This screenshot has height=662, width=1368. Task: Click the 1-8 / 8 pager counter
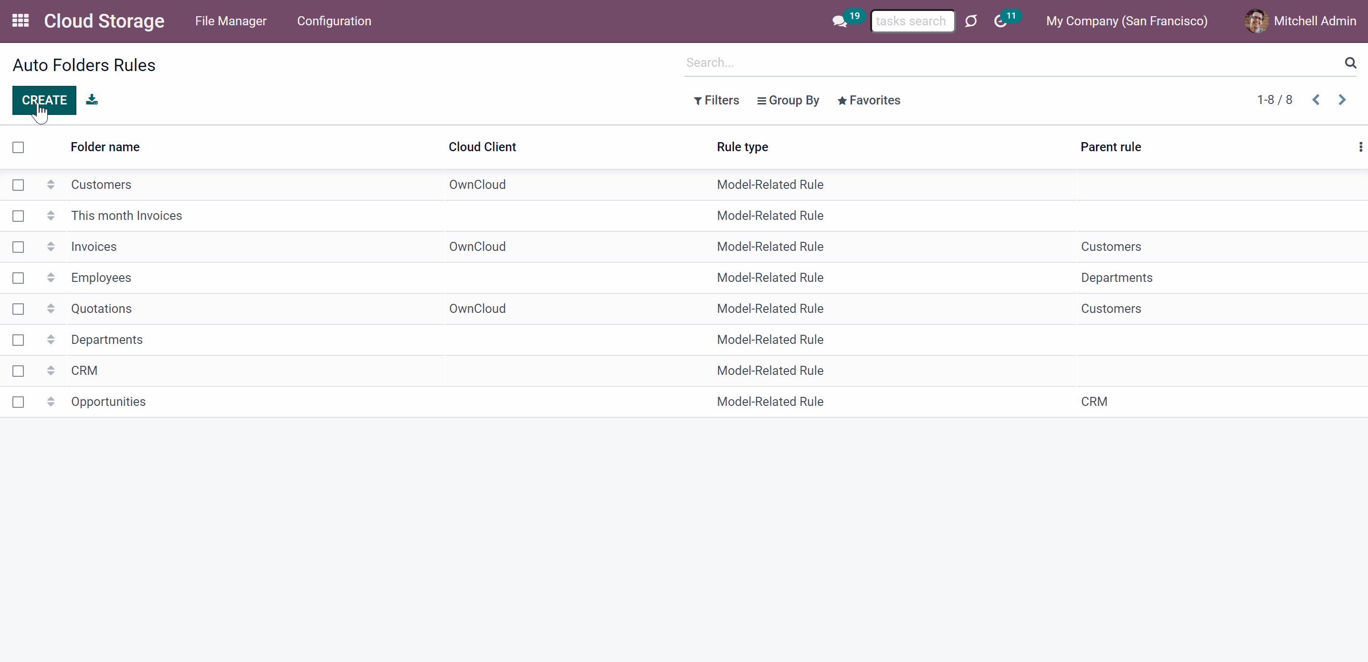pyautogui.click(x=1274, y=100)
